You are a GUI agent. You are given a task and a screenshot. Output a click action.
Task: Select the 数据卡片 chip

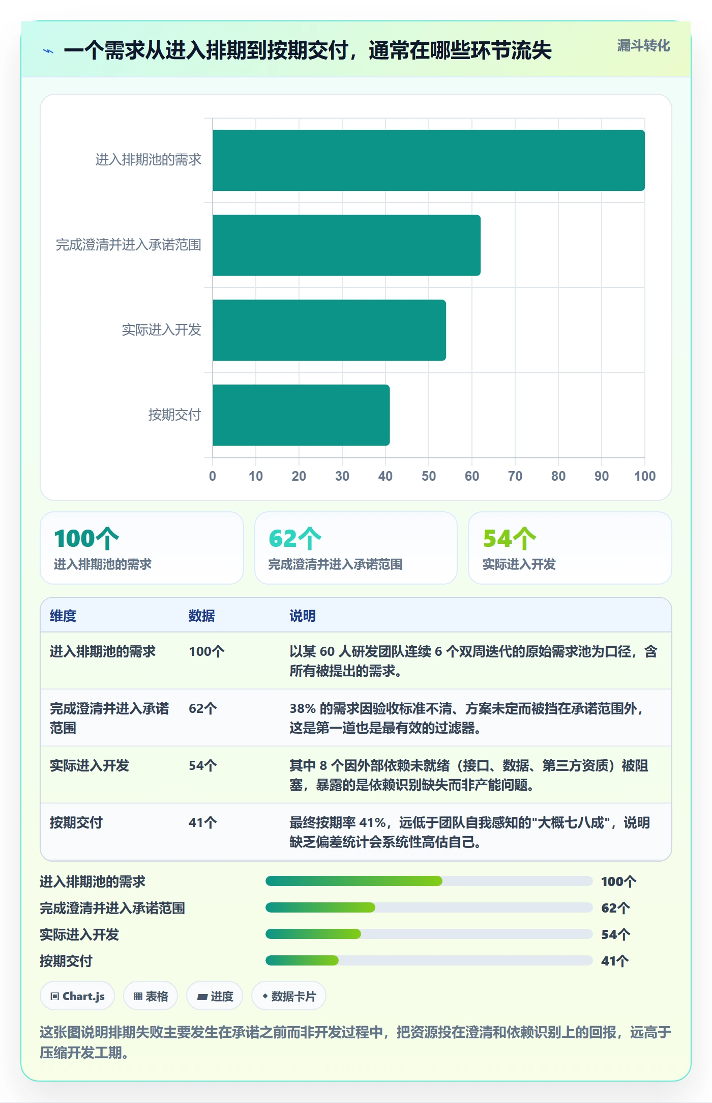289,996
